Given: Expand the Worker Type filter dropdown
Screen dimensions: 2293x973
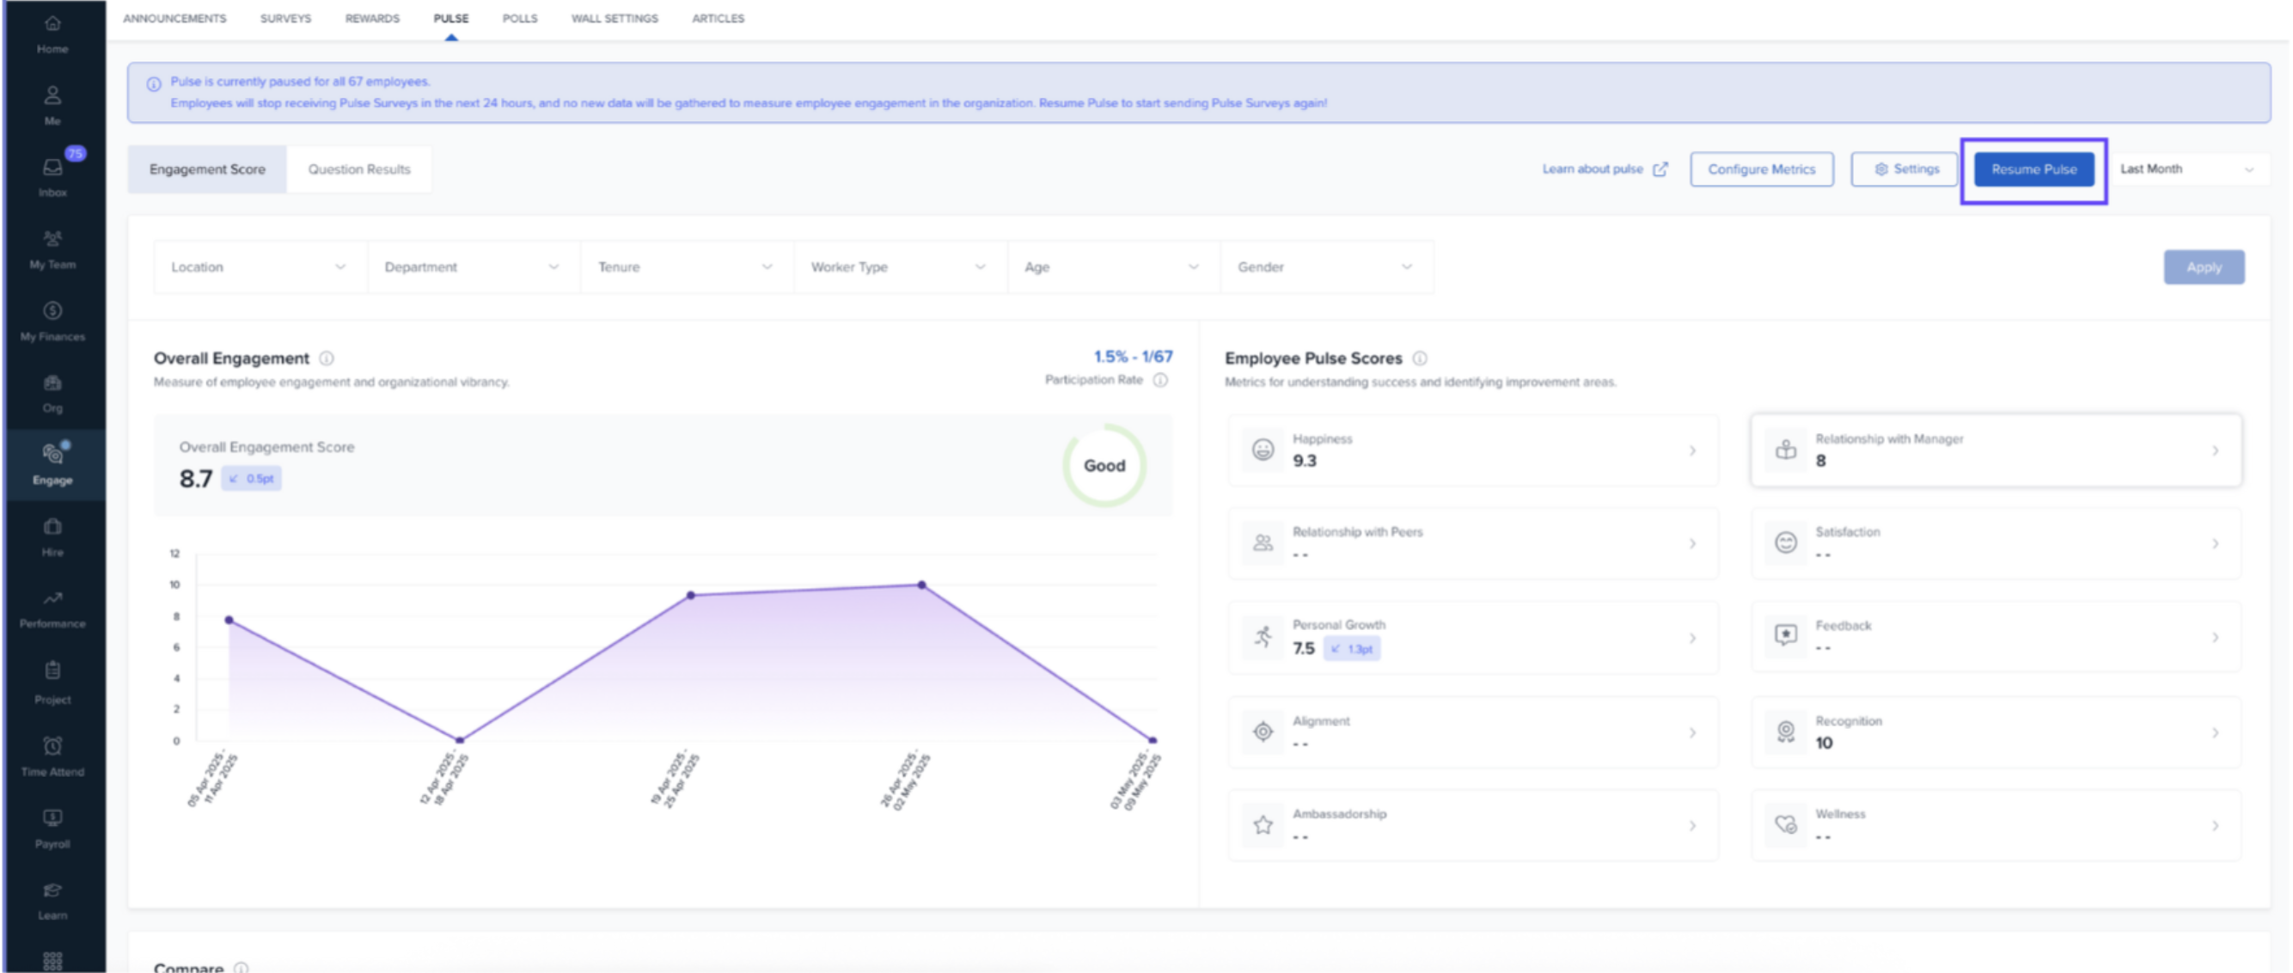Looking at the screenshot, I should click(x=898, y=267).
